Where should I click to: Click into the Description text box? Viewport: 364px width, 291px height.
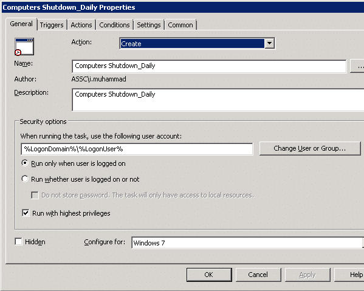pos(218,100)
